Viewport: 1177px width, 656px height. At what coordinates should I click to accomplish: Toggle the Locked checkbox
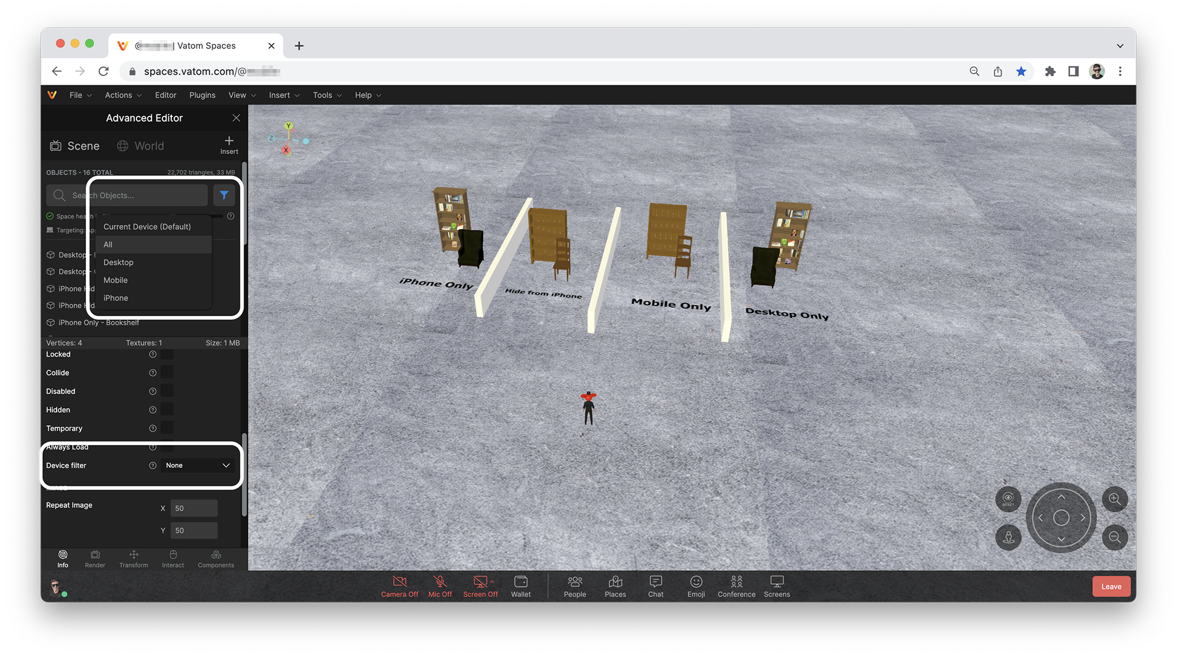167,354
